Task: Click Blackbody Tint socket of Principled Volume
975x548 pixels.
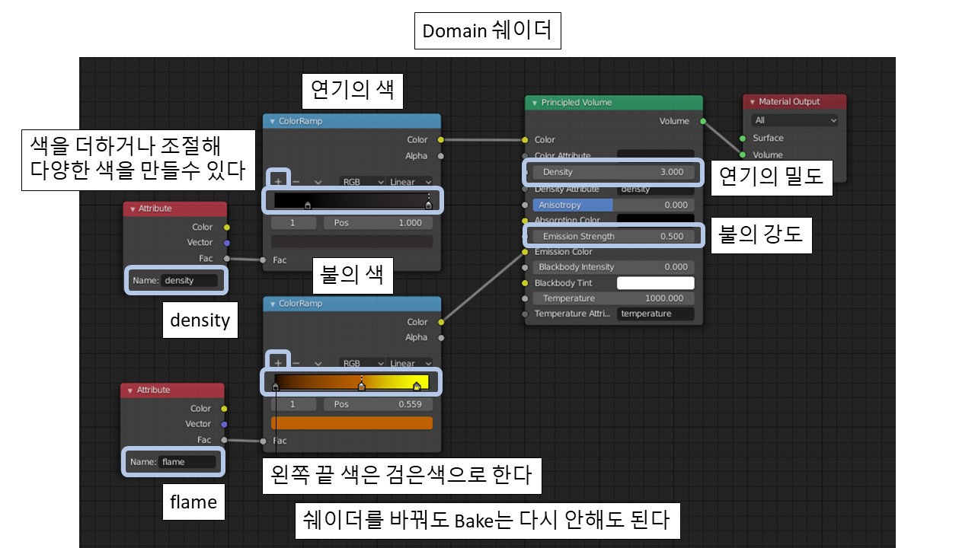Action: (525, 283)
